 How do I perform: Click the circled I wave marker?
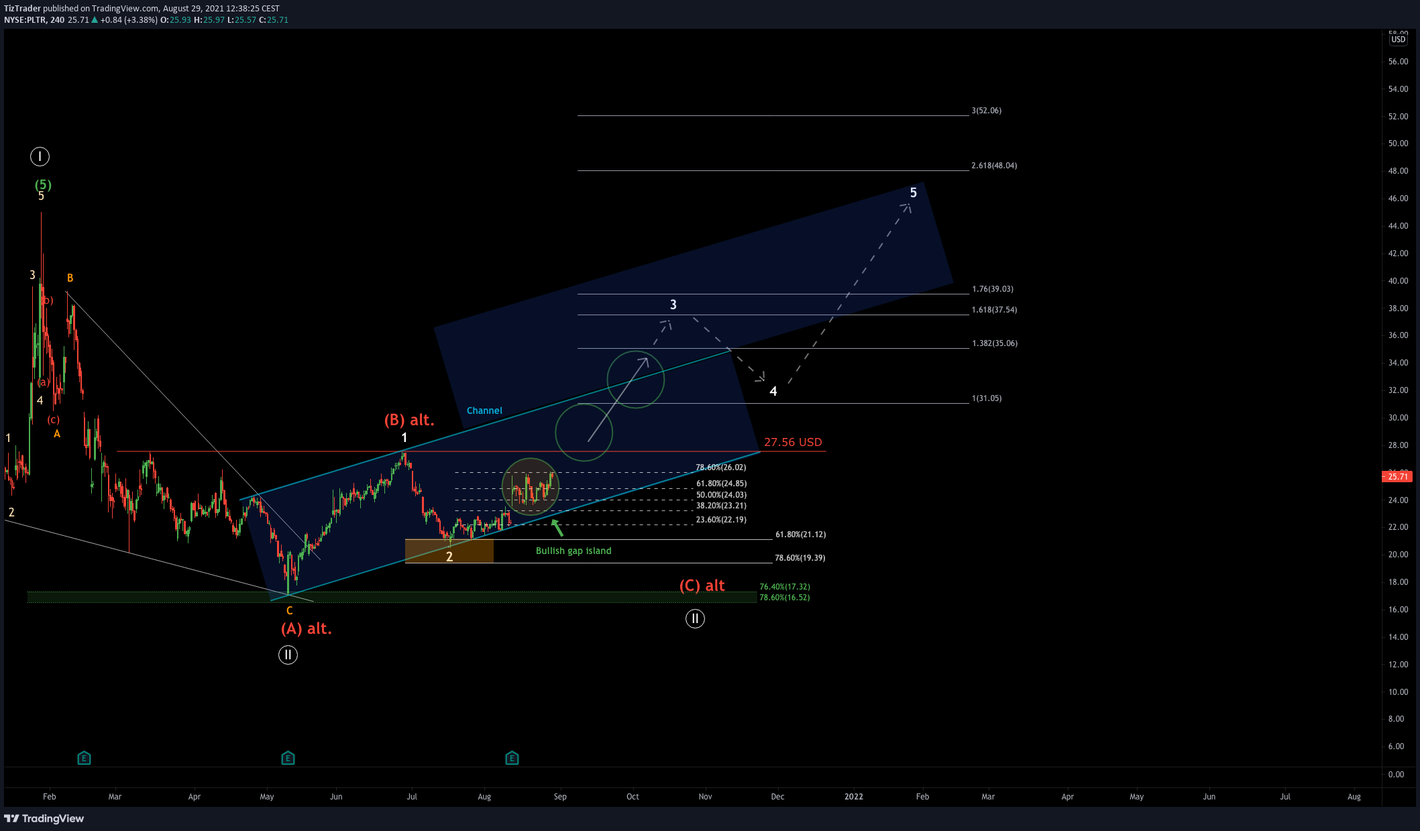click(40, 157)
